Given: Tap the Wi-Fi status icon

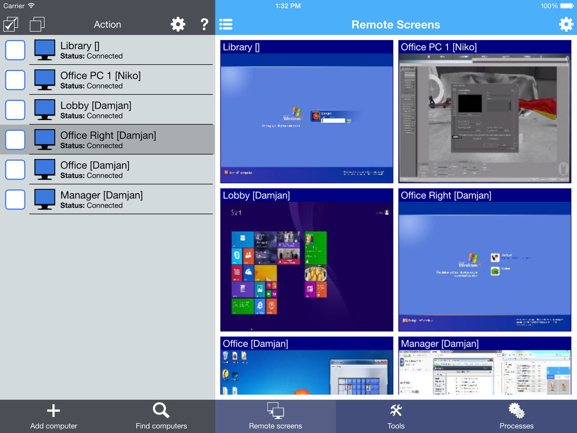Looking at the screenshot, I should pyautogui.click(x=31, y=6).
